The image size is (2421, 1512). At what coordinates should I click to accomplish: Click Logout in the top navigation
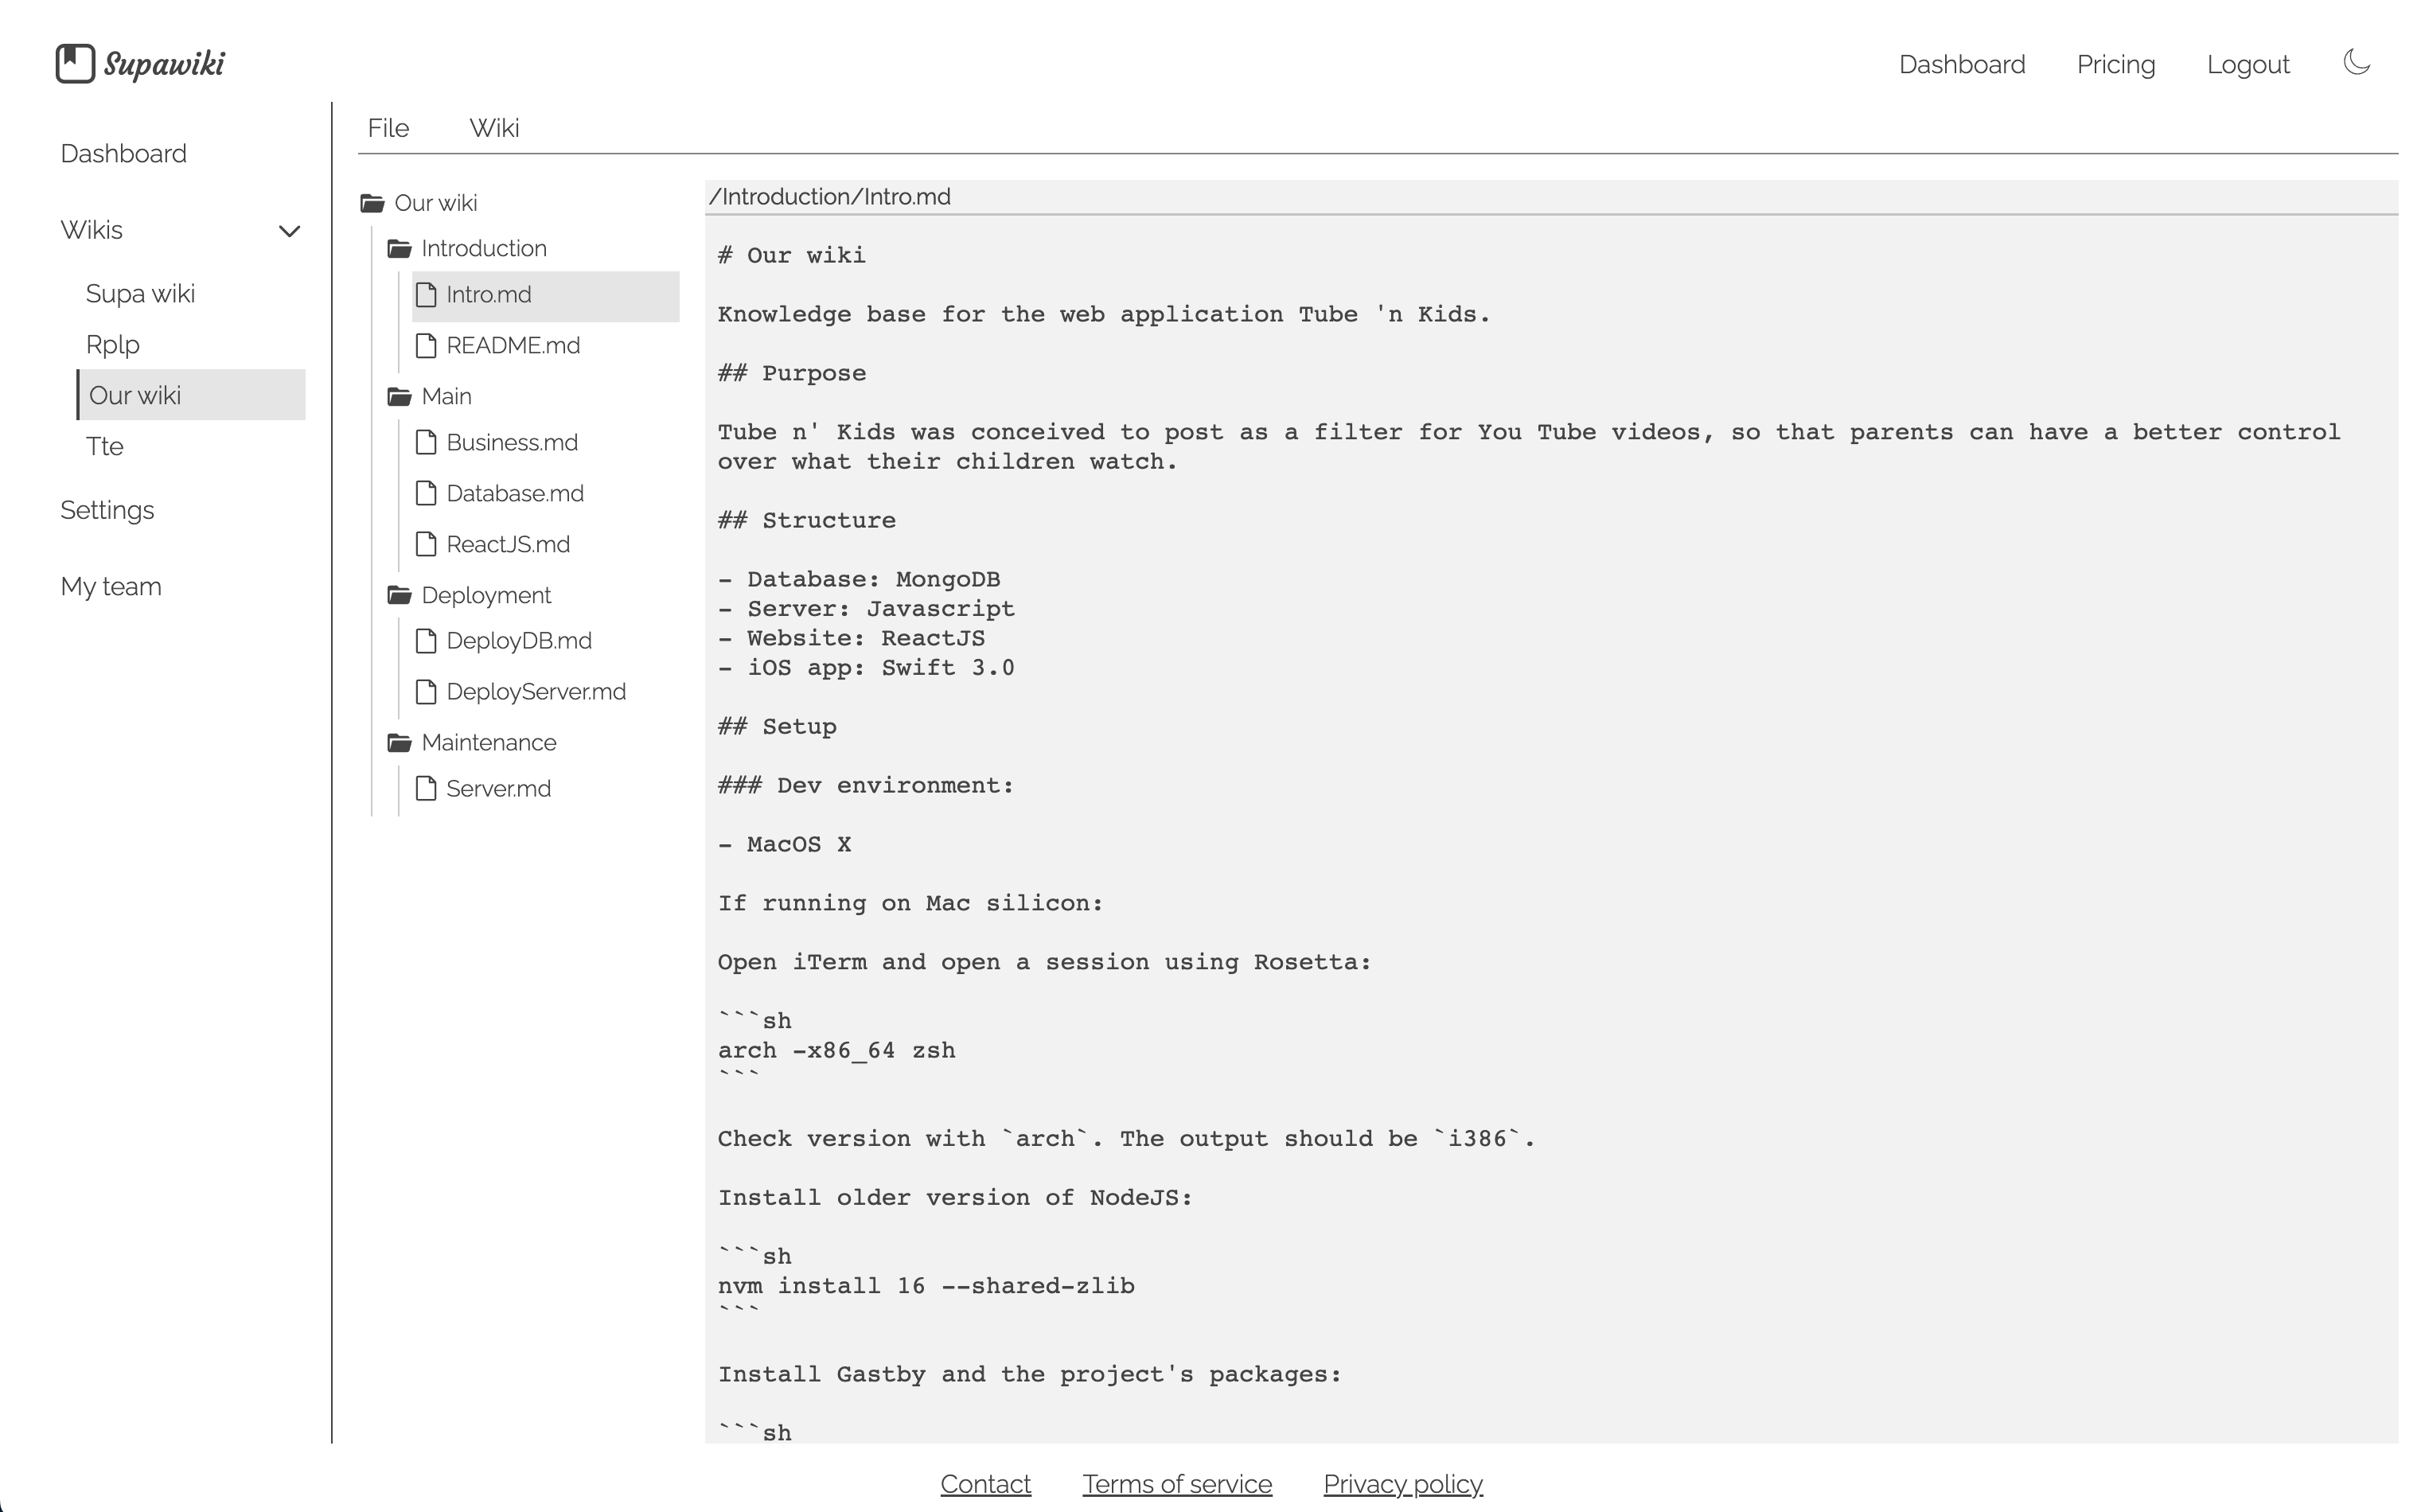2248,65
